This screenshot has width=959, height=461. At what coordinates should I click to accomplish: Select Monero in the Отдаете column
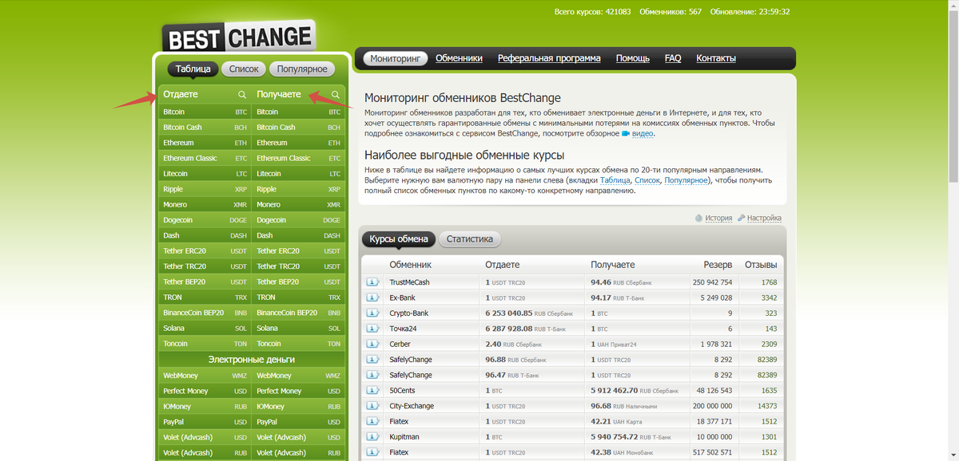205,205
